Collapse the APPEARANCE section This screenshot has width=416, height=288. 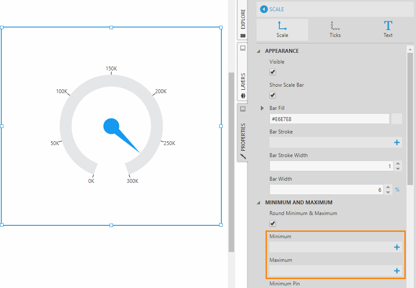tap(259, 51)
